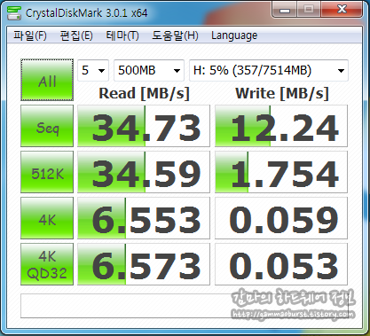
Task: Click the 4K write result 0.059
Action: (x=281, y=218)
